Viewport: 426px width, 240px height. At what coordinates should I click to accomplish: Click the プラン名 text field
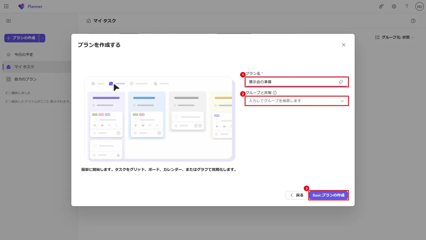click(297, 82)
